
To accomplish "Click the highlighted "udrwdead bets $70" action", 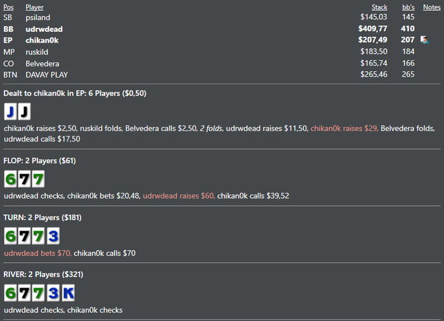I will point(37,253).
